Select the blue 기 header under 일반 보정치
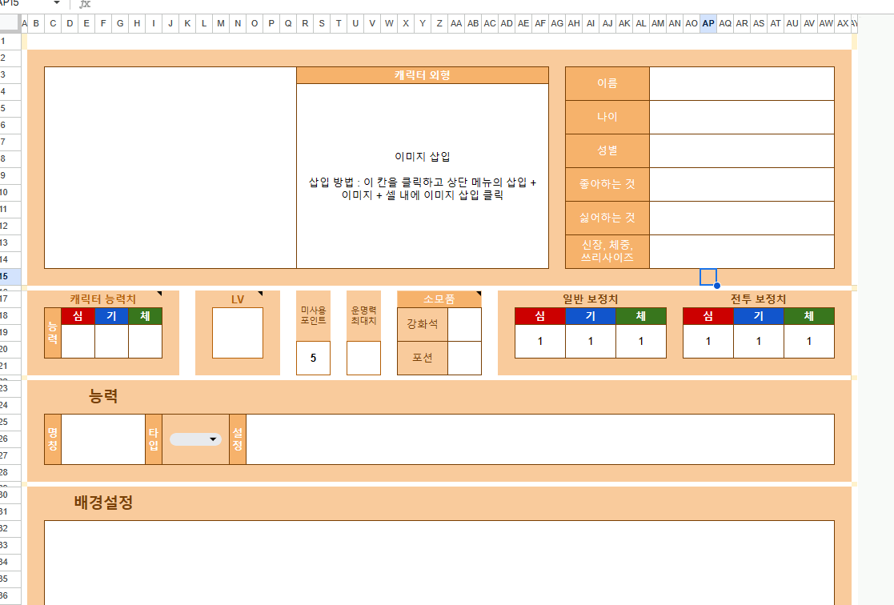Viewport: 894px width, 605px height. tap(590, 316)
